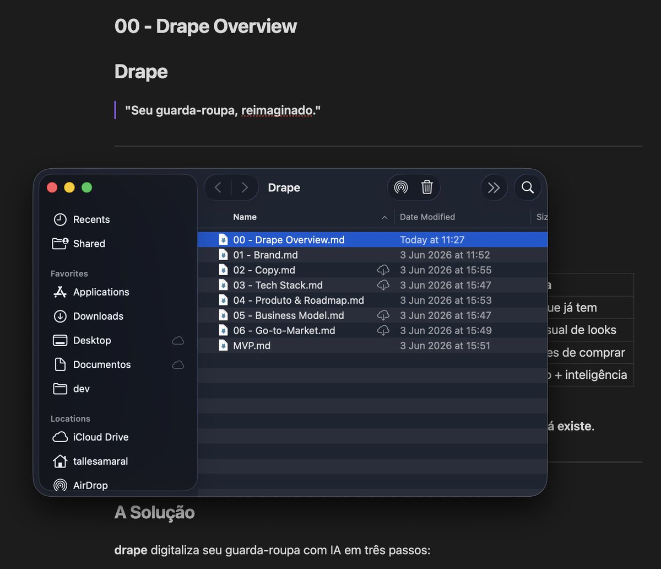Click the cloud status icon beside Documentos
The image size is (661, 569).
click(x=178, y=365)
